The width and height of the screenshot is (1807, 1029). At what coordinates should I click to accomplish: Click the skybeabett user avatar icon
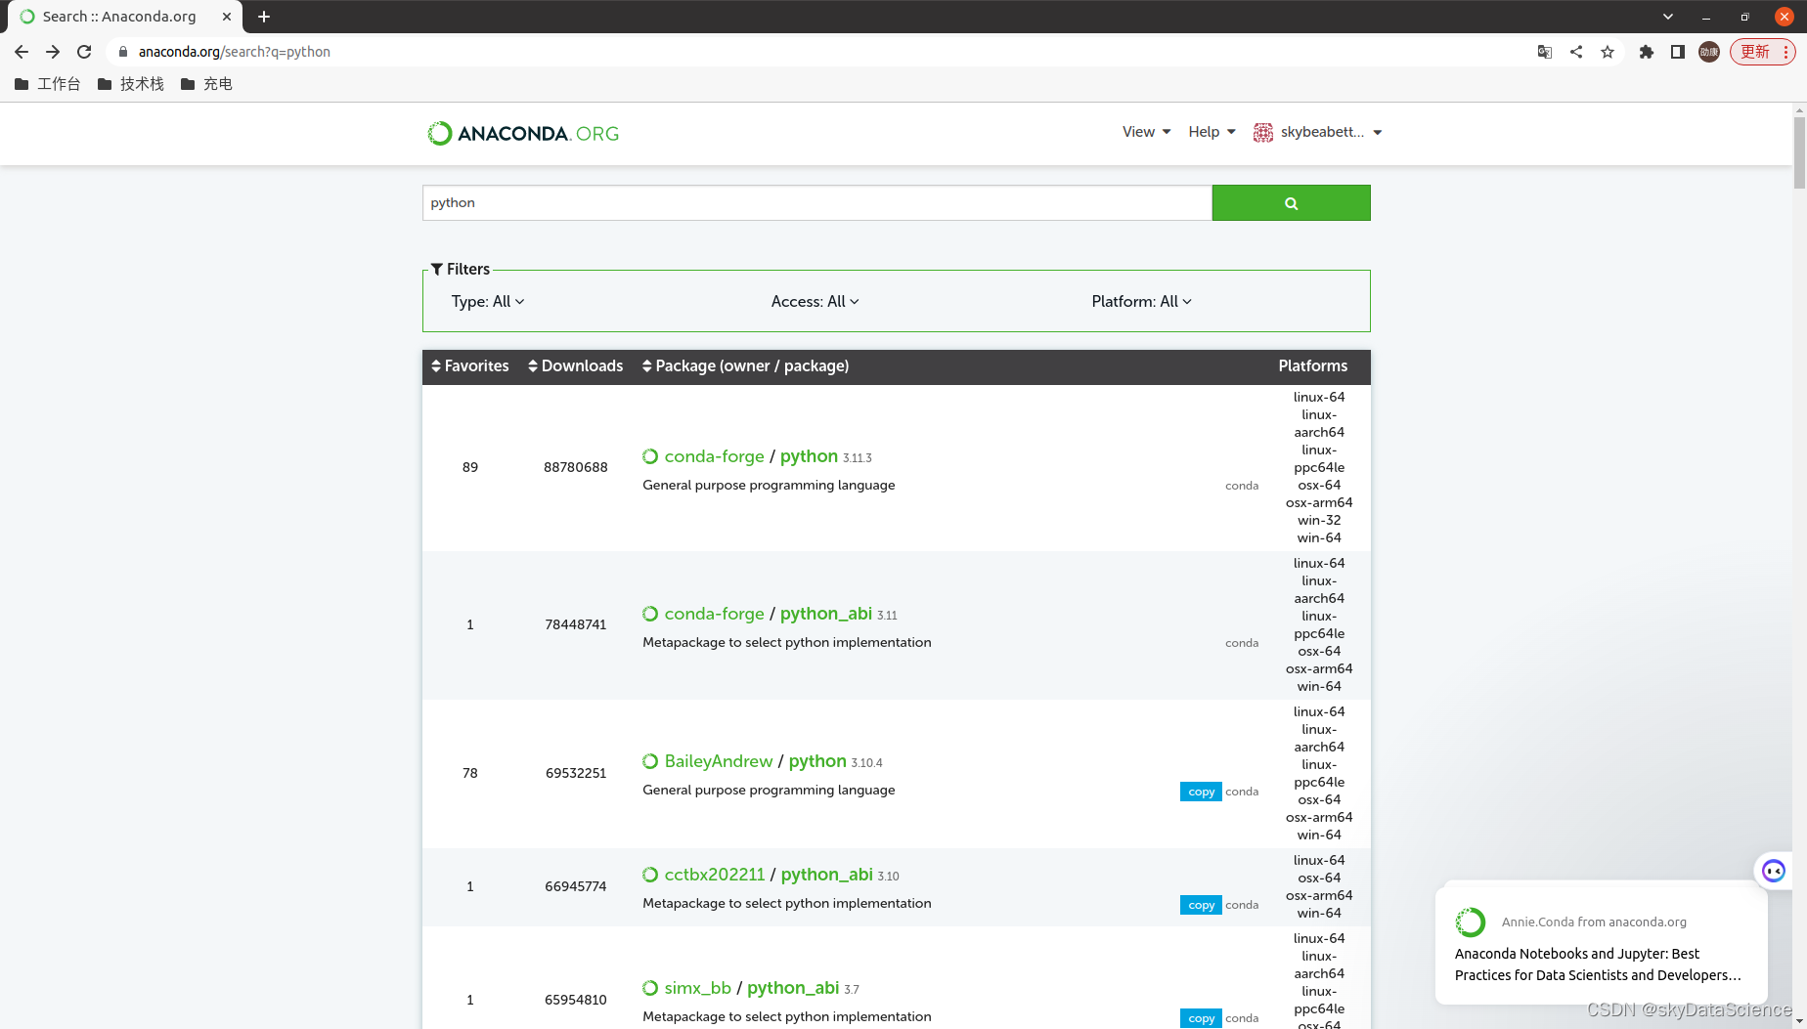click(1263, 132)
